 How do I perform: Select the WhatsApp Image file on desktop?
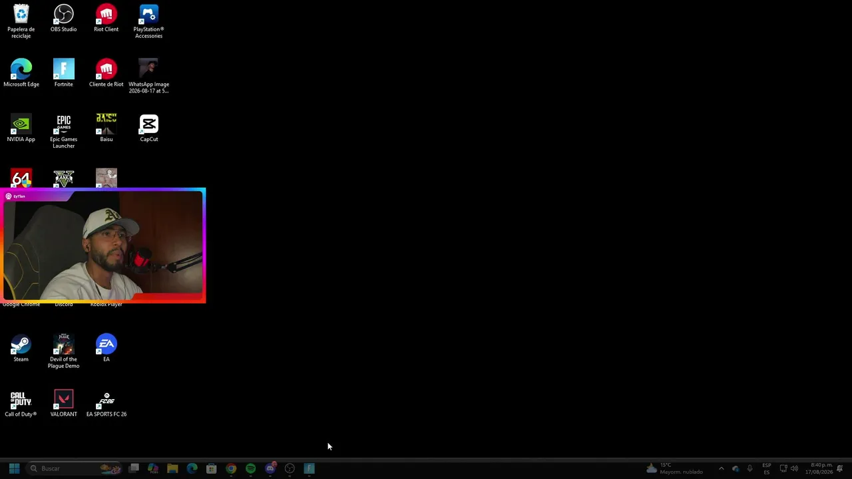[149, 77]
